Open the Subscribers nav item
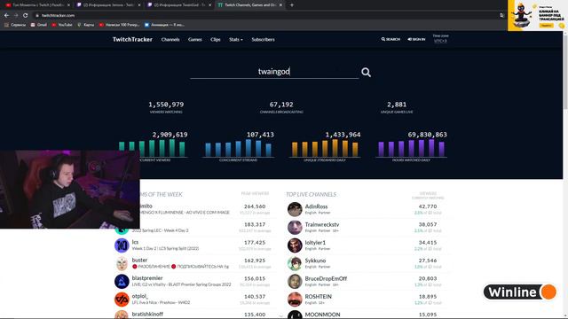This screenshot has width=568, height=319. [264, 39]
